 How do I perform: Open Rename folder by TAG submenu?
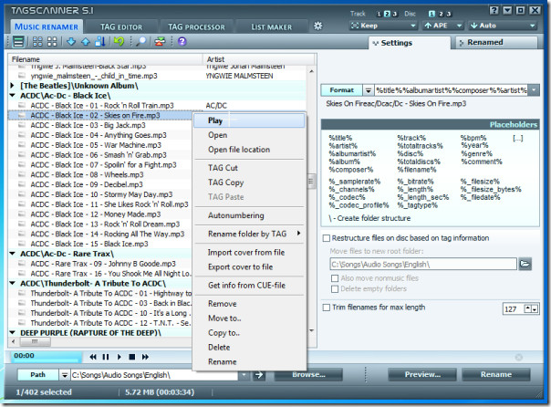click(249, 234)
